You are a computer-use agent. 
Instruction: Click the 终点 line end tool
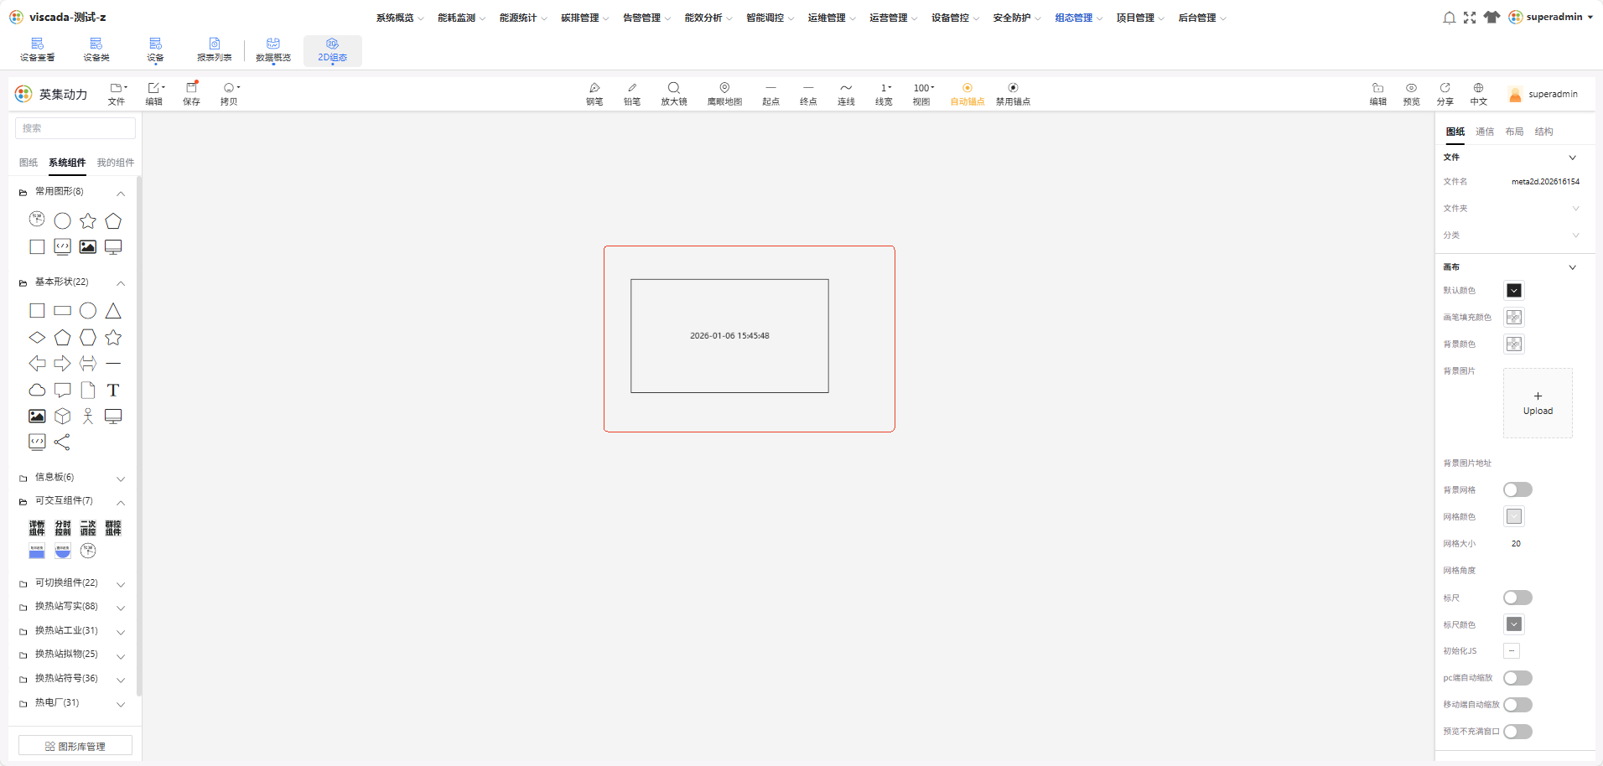click(808, 94)
